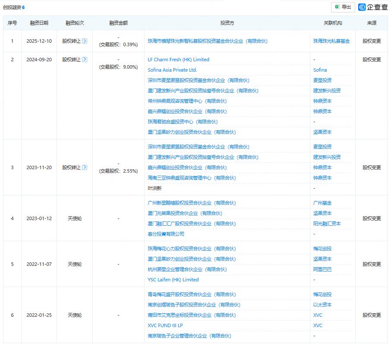
Task: Open 珠海君驰合盛投资中心 link
Action: point(183,122)
